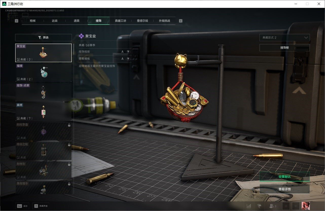This screenshot has height=211, width=325.
Task: Select the locked 时间罗盘 charm
Action: 43,131
